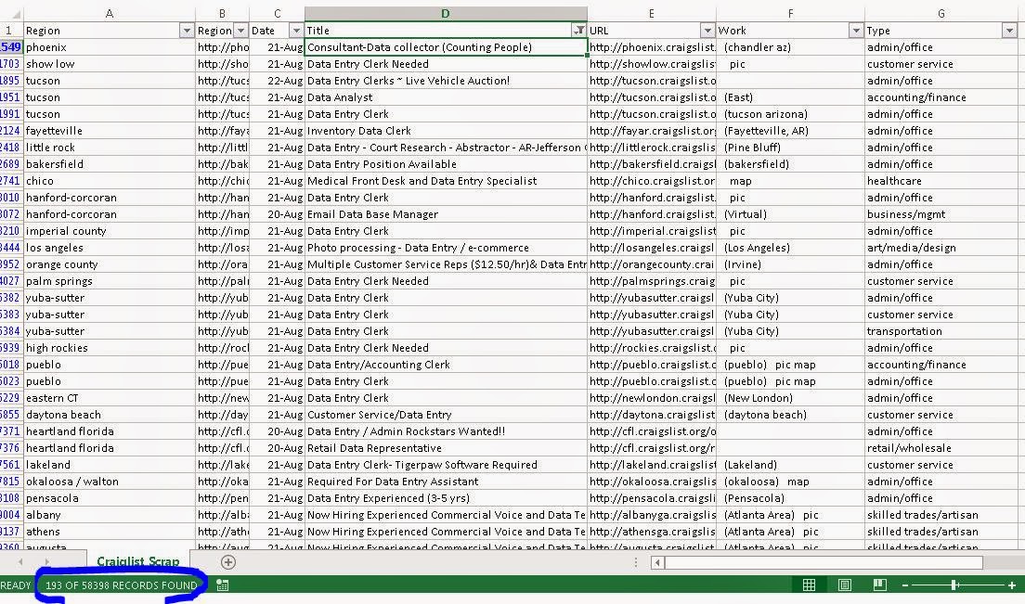
Task: Select column A header
Action: (110, 14)
